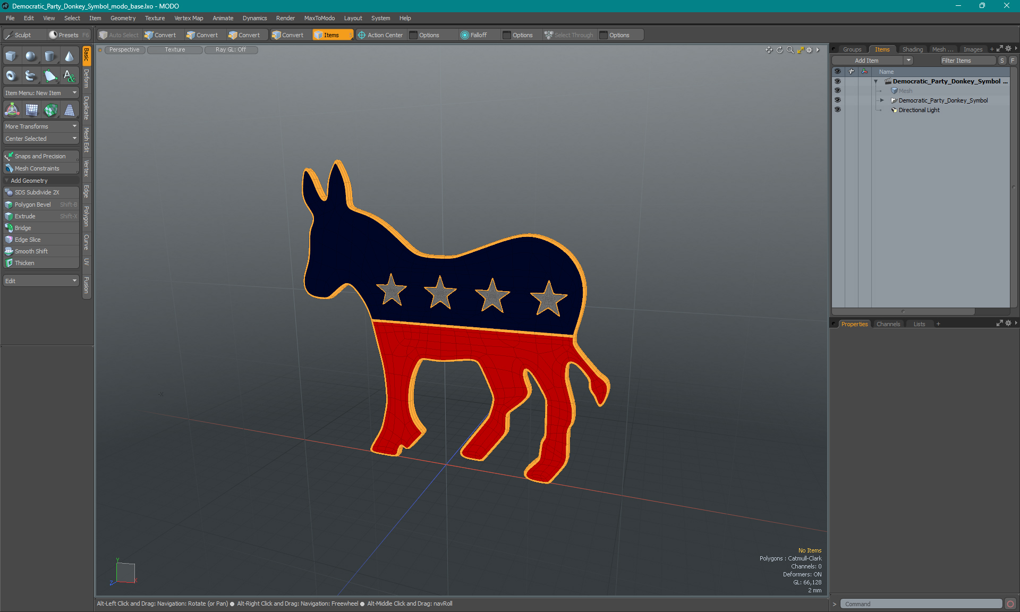Activate the Transform gizmo tool
The height and width of the screenshot is (612, 1020).
click(x=12, y=110)
